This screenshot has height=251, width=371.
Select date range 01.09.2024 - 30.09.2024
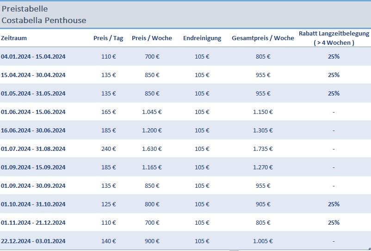coord(33,186)
